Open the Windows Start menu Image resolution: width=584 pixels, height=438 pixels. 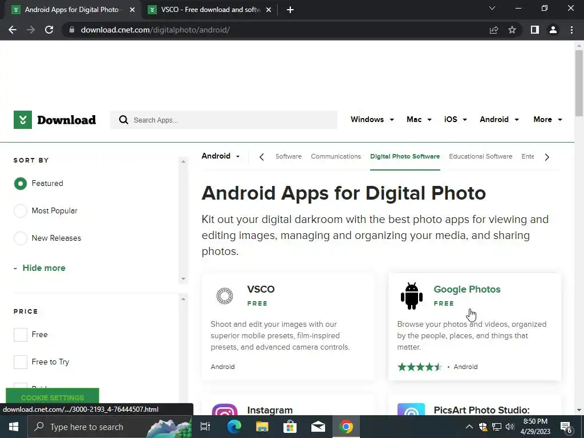coord(14,427)
